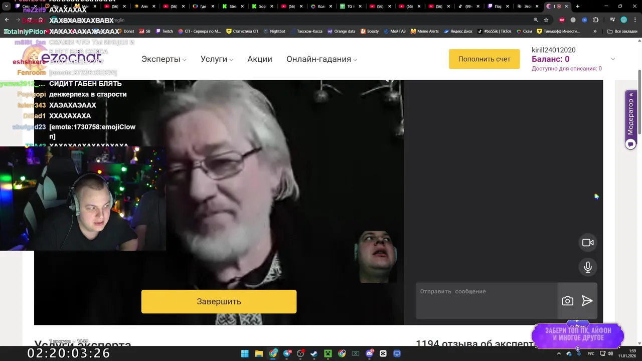Click the Отправить сообщение message field

click(486, 300)
